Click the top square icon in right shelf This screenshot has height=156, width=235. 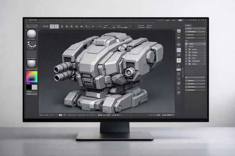[179, 31]
